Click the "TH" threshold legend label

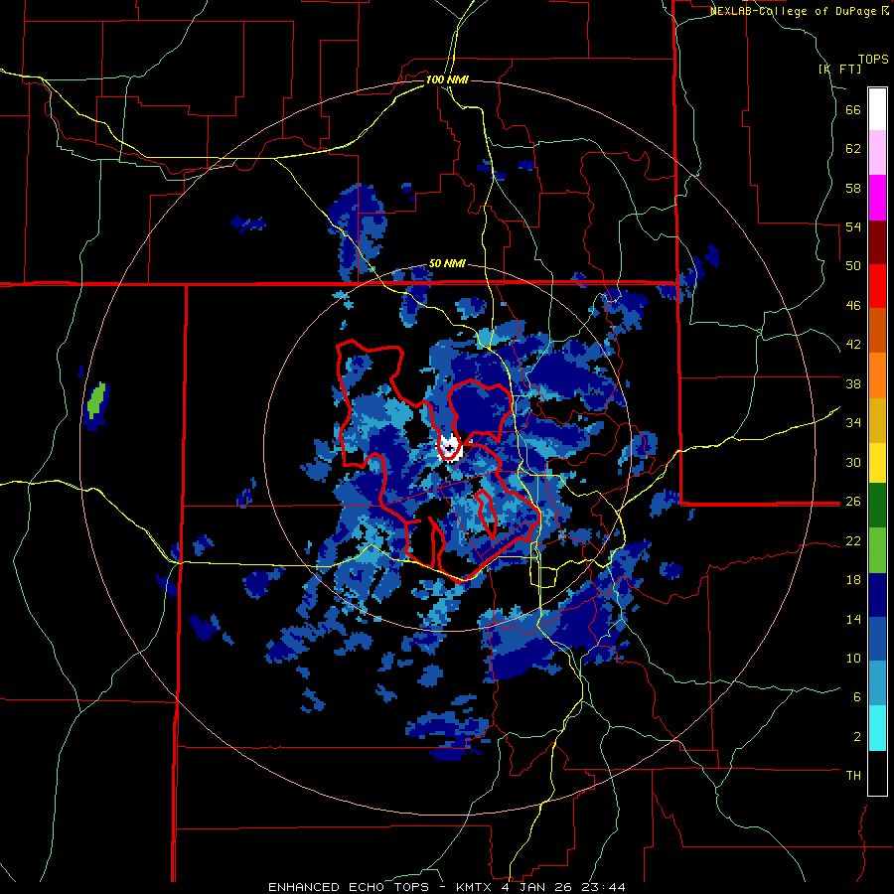coord(853,776)
